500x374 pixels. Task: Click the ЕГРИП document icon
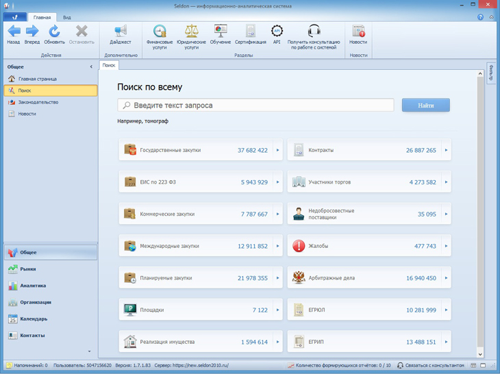[299, 342]
